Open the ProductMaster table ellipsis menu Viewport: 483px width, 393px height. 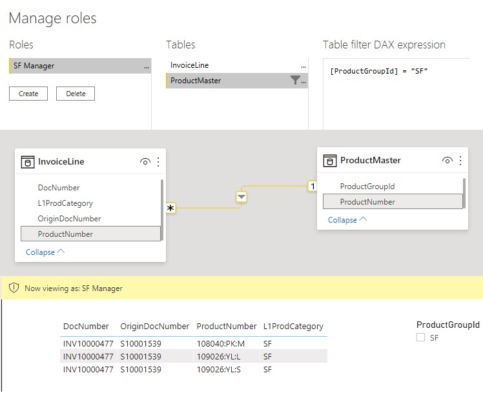[303, 82]
